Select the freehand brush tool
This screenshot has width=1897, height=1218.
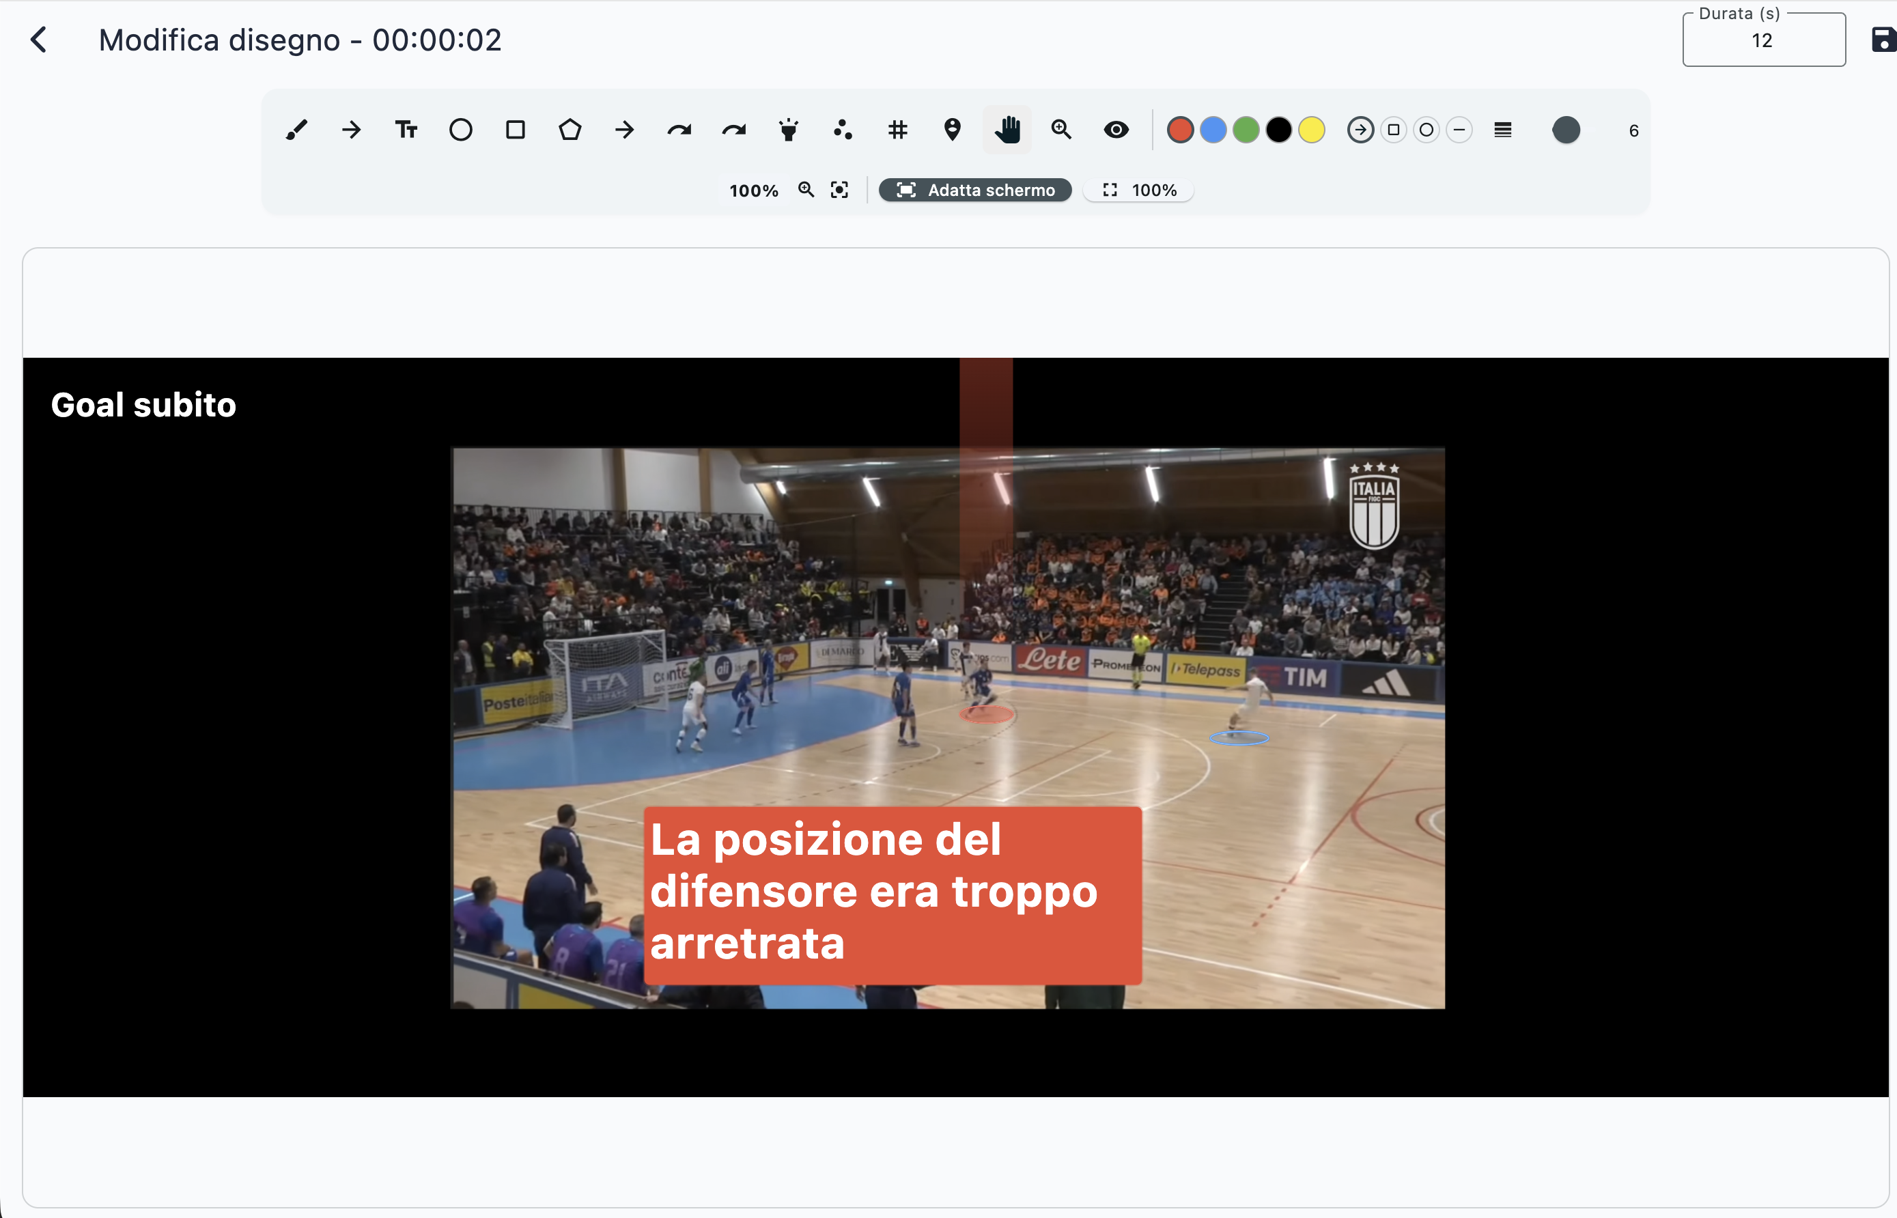click(296, 130)
